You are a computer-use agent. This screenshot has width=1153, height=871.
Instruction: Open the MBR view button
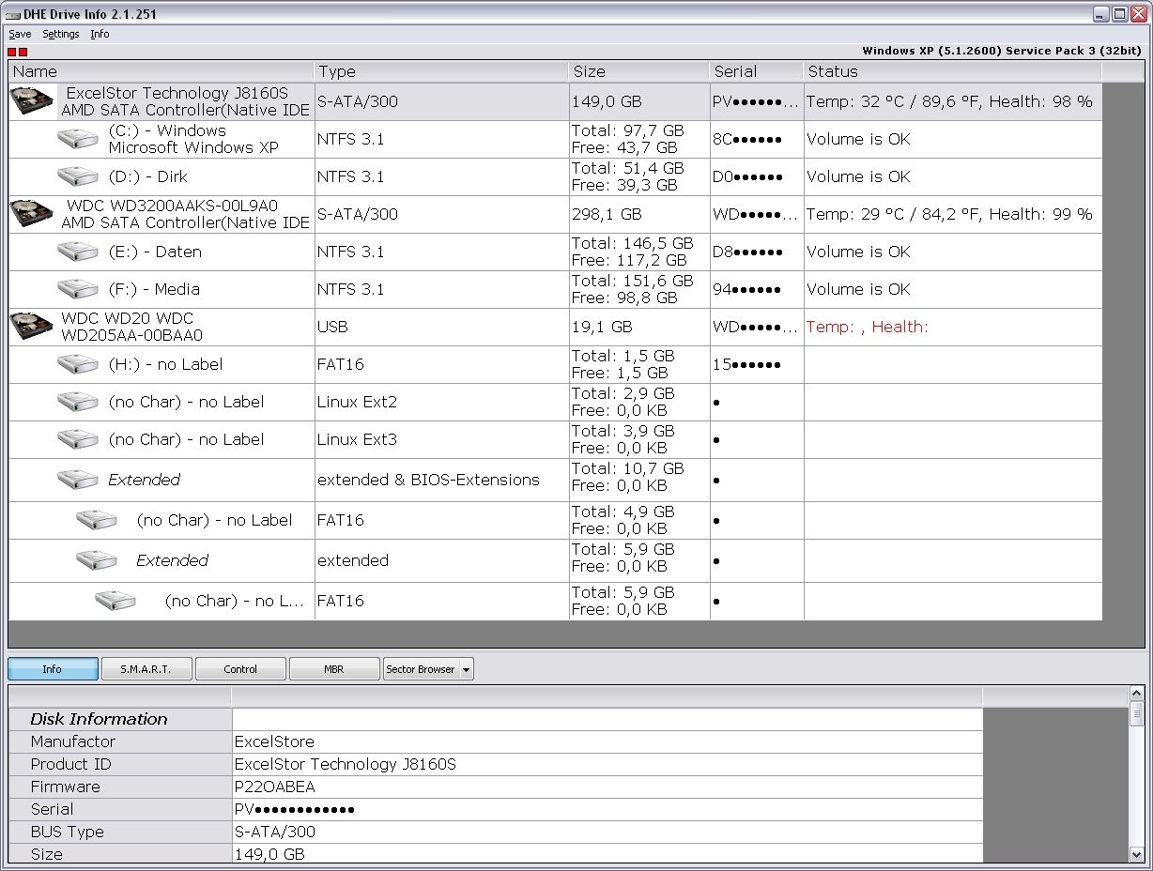point(333,669)
